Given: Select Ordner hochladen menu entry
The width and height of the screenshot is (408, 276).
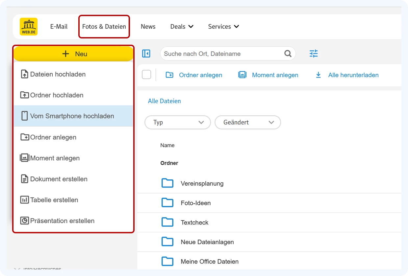Looking at the screenshot, I should (73, 95).
